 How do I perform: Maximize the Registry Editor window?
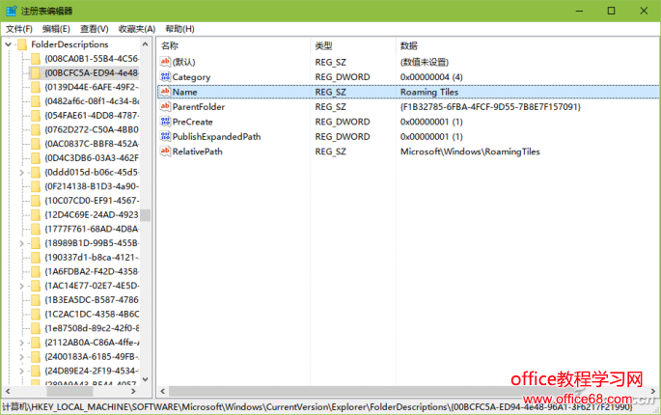(x=611, y=11)
